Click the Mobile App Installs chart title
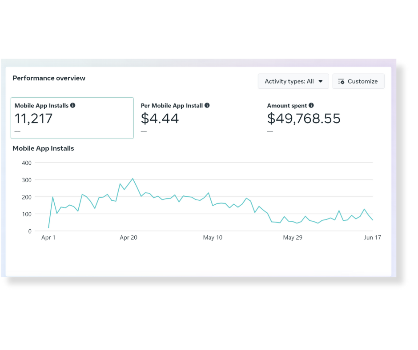Image resolution: width=418 pixels, height=350 pixels. pos(43,148)
